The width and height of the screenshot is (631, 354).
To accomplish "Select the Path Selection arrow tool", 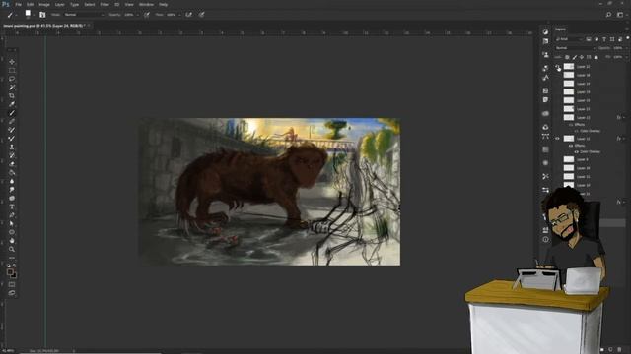I will 12,223.
